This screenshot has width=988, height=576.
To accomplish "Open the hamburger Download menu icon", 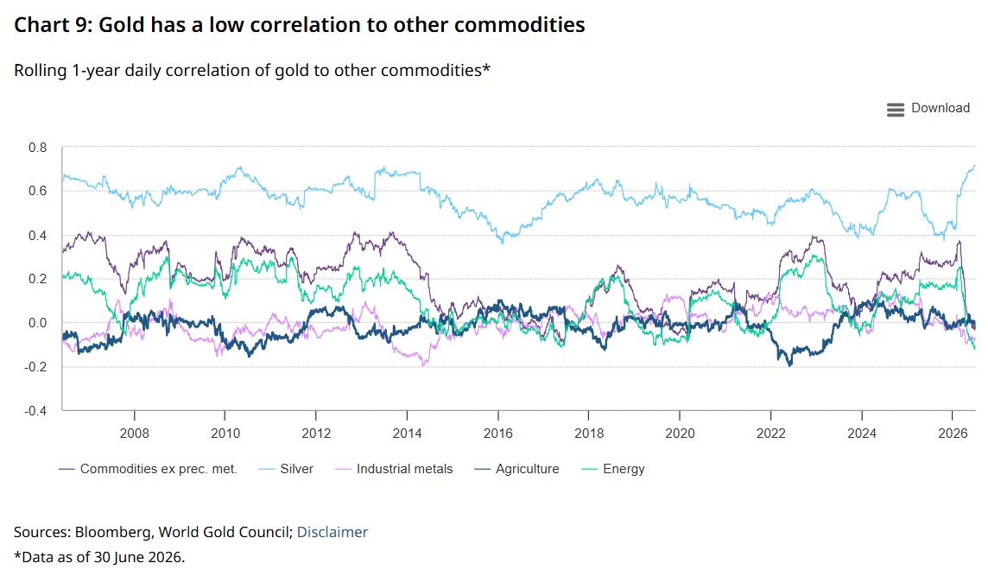I will [896, 110].
